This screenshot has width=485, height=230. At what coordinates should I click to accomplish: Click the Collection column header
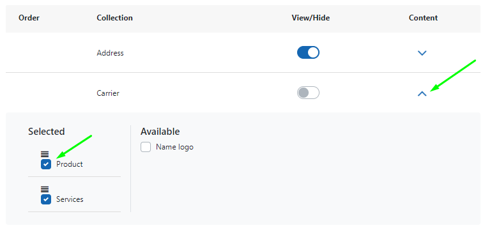point(115,18)
